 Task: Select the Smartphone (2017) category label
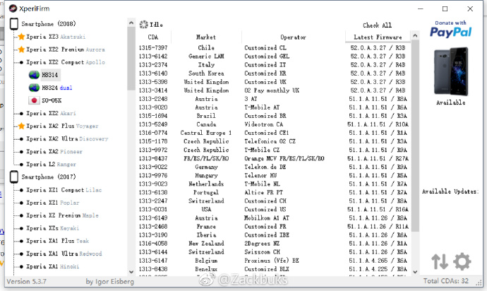(49, 177)
